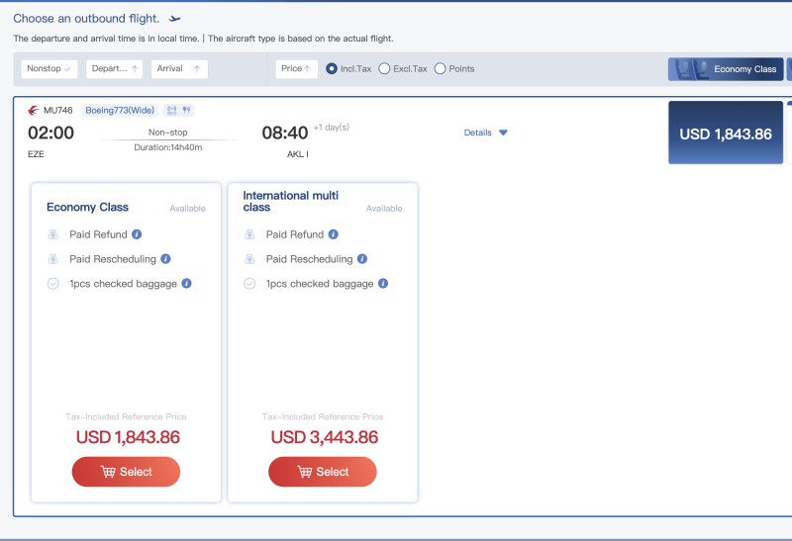The image size is (792, 541).
Task: Click the meal service icon beside Boeing773
Action: [x=186, y=110]
